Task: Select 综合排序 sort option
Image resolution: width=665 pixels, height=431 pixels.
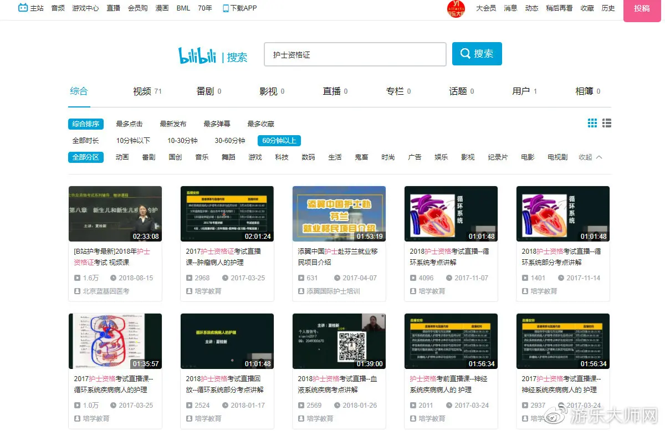Action: tap(86, 124)
